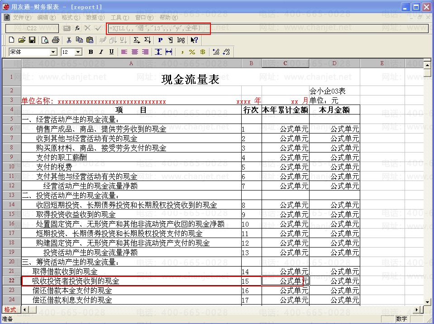434x324 pixels.
Task: Open the 工具 menu
Action: (x=120, y=18)
